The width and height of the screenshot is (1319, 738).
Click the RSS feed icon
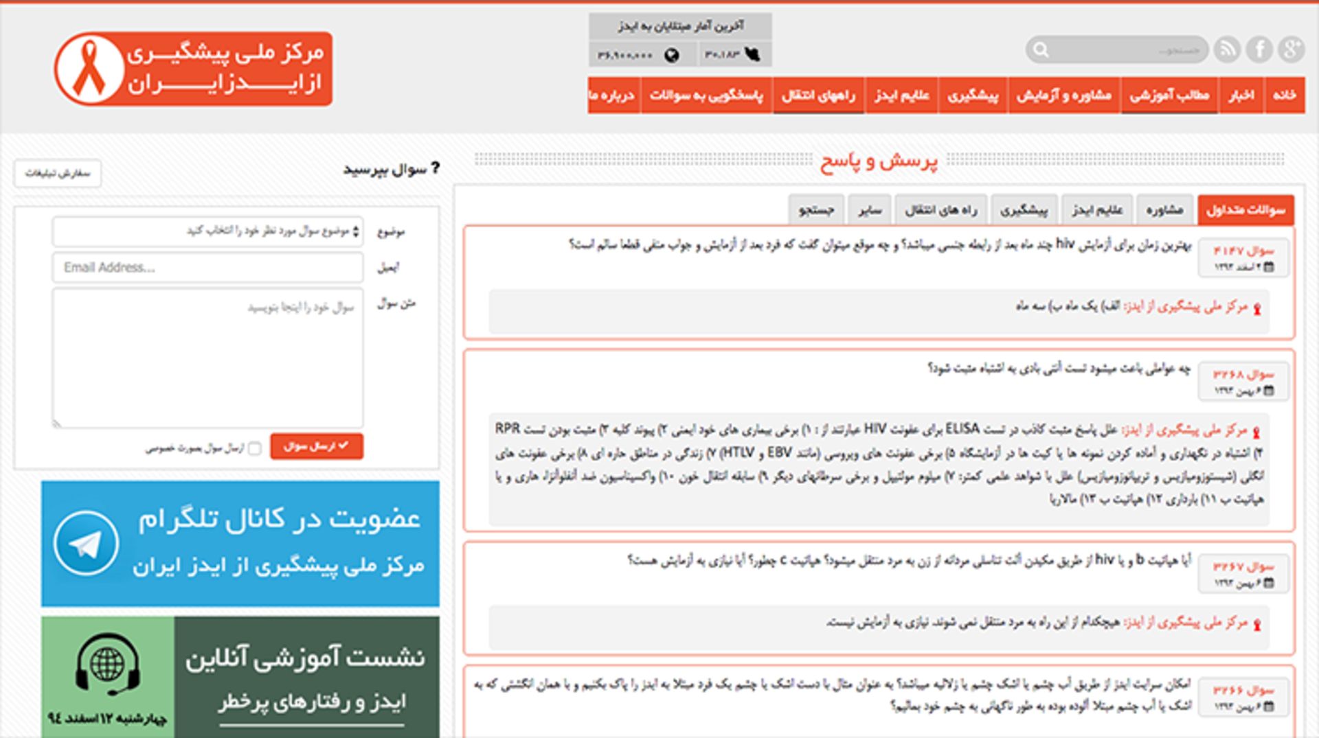1227,49
